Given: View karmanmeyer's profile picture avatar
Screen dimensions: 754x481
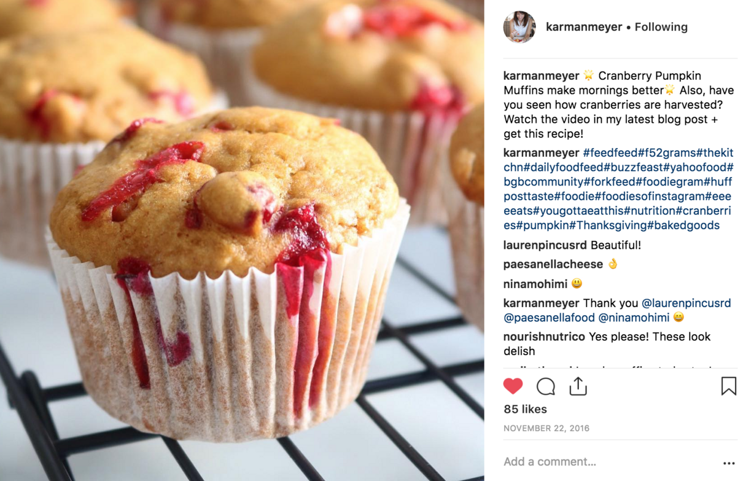Looking at the screenshot, I should (x=519, y=27).
